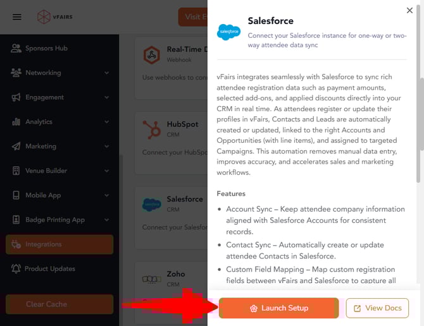Expand the Engagement menu chevron
The image size is (424, 326).
[x=106, y=97]
